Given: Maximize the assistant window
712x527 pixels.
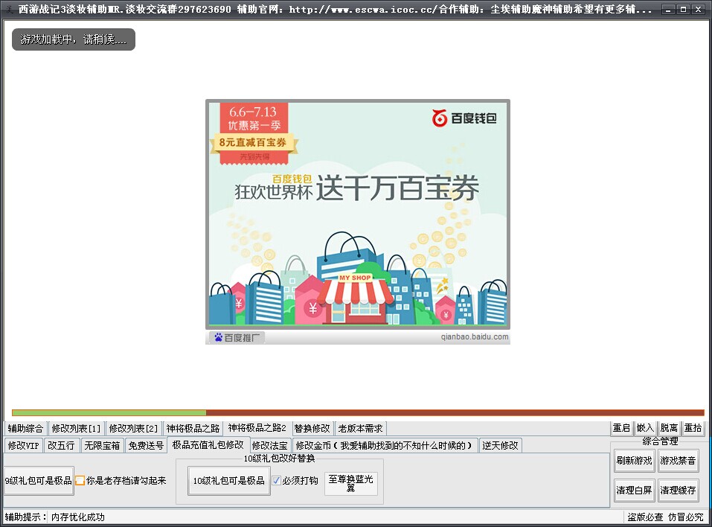Looking at the screenshot, I should (x=683, y=9).
